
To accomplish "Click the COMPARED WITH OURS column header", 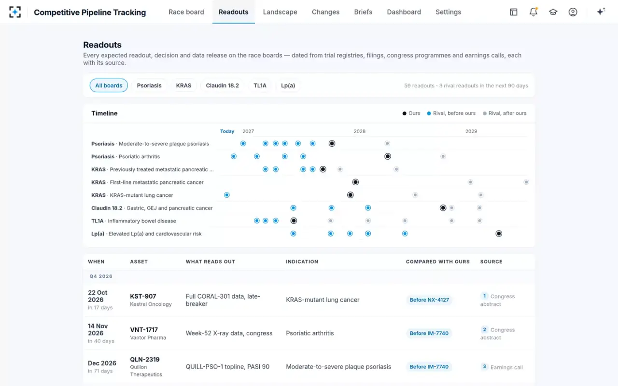I will pos(438,262).
